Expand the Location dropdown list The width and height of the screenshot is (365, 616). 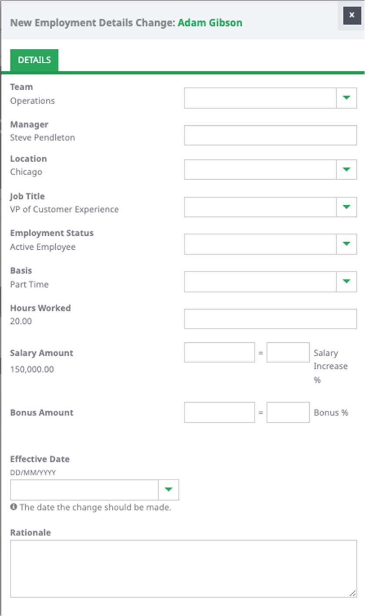pyautogui.click(x=346, y=169)
